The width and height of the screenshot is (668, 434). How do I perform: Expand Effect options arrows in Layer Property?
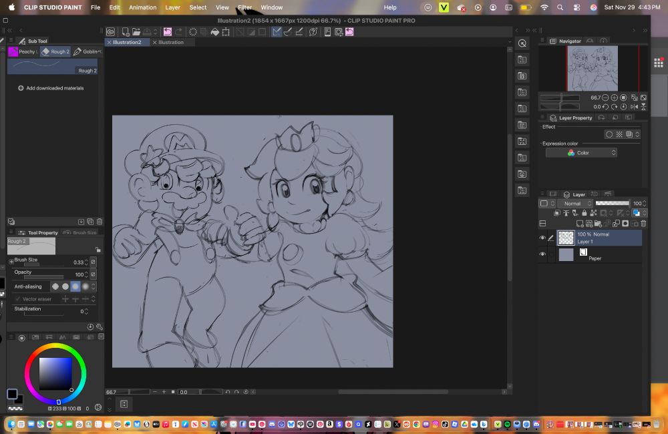[x=637, y=135]
